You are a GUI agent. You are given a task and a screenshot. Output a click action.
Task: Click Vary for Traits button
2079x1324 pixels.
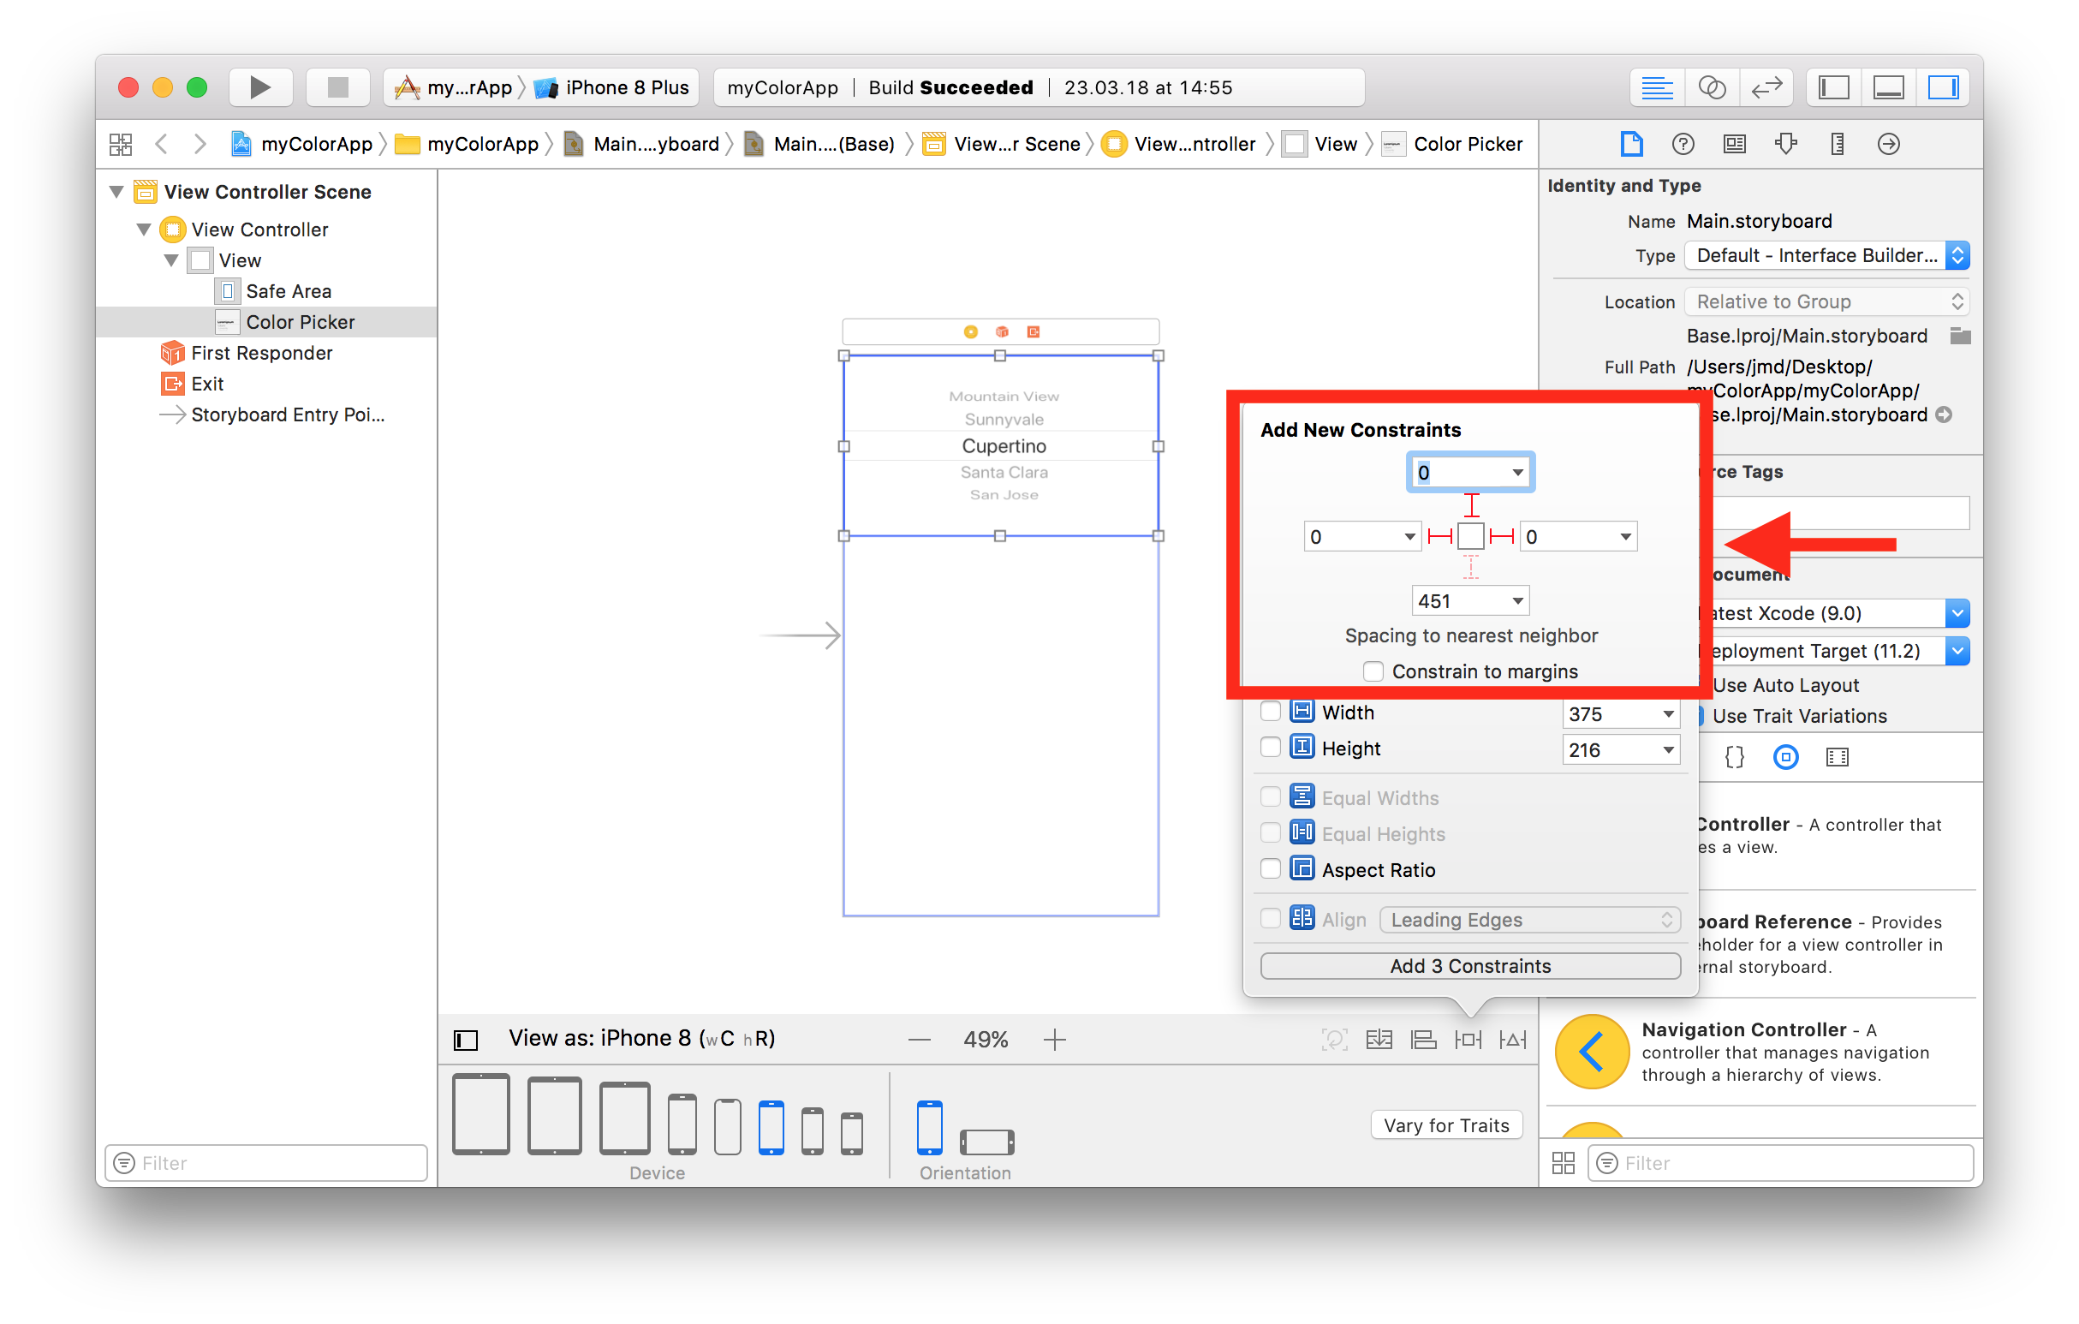(x=1446, y=1125)
